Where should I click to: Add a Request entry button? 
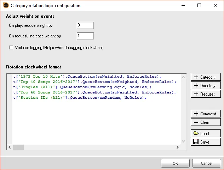coord(206,94)
